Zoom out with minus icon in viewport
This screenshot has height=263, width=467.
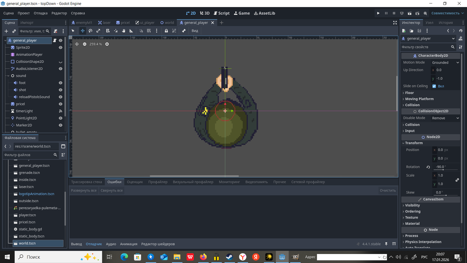(x=84, y=44)
